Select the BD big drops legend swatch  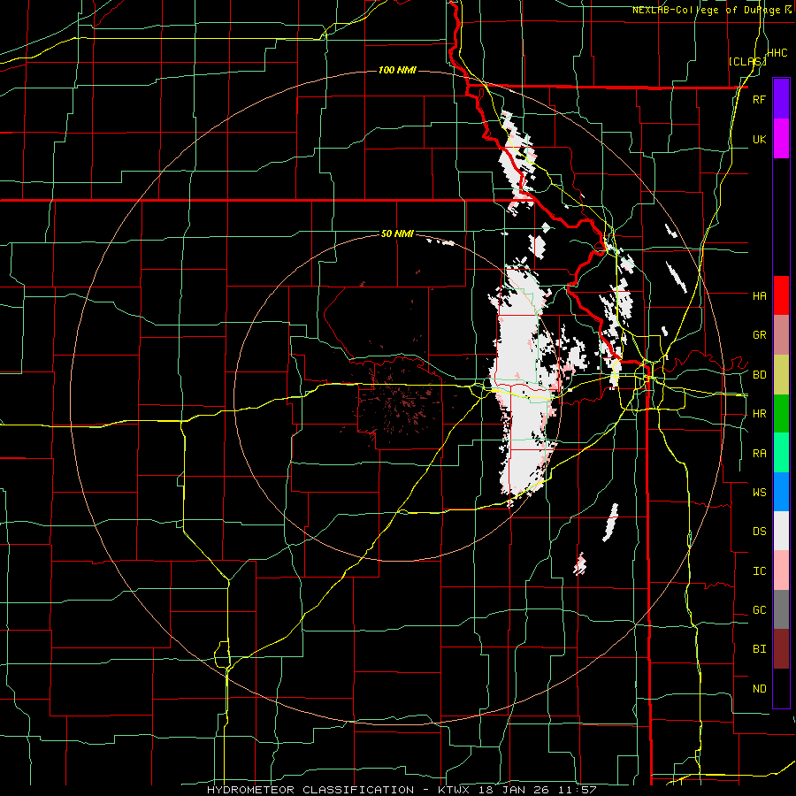tap(781, 375)
